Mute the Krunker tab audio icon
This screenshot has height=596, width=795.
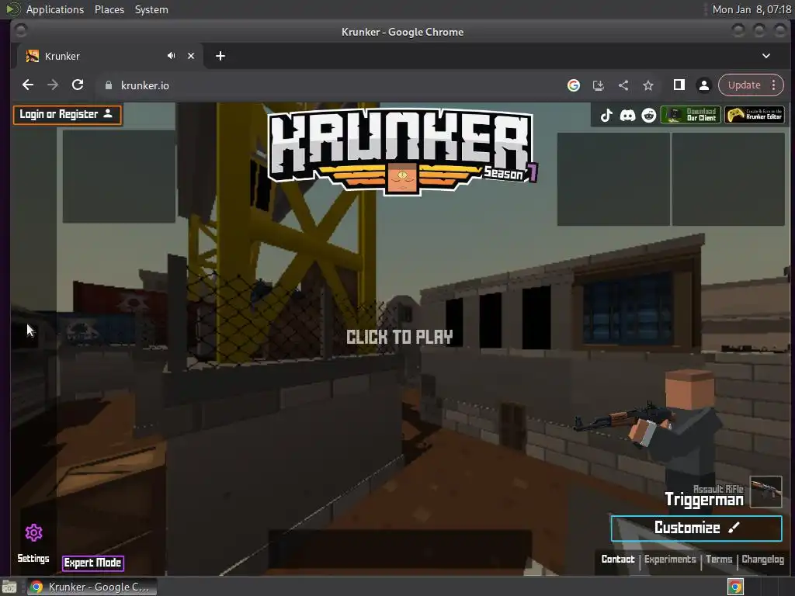(172, 56)
